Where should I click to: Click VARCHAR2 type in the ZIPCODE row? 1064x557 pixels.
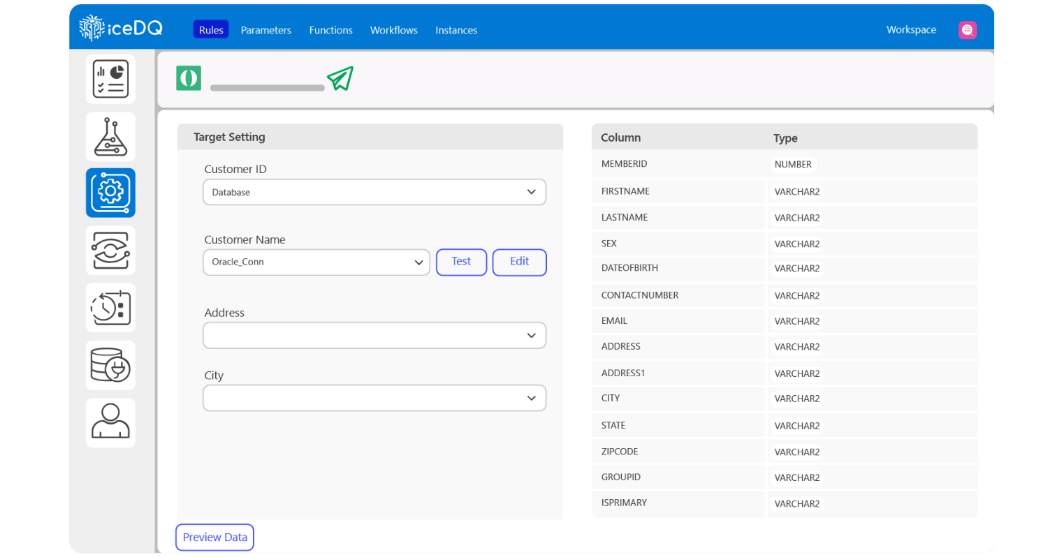[x=797, y=452]
